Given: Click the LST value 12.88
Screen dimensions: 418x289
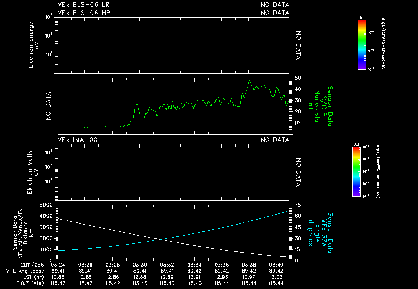Looking at the screenshot, I should click(140, 277).
